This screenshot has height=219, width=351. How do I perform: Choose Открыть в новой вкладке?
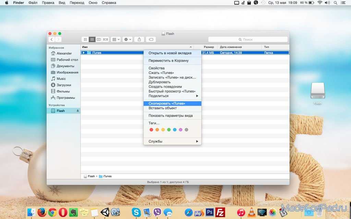tap(172, 53)
